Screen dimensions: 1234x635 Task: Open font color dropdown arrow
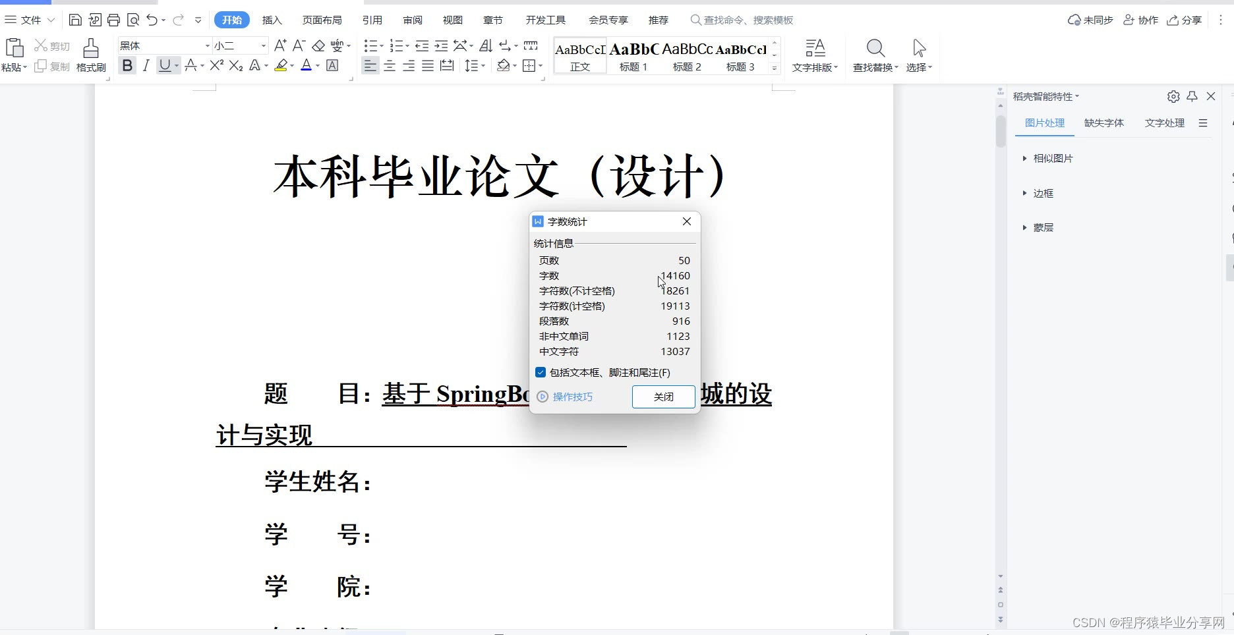[x=317, y=66]
